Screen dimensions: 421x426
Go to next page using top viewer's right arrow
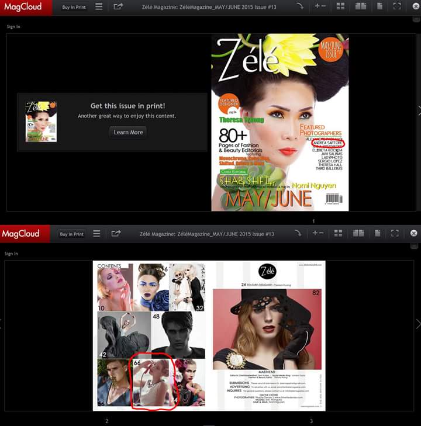[419, 111]
